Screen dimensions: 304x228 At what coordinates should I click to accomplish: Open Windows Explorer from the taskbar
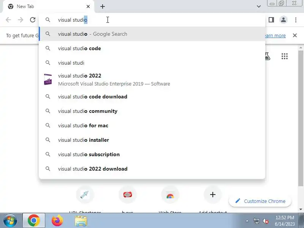point(81,221)
